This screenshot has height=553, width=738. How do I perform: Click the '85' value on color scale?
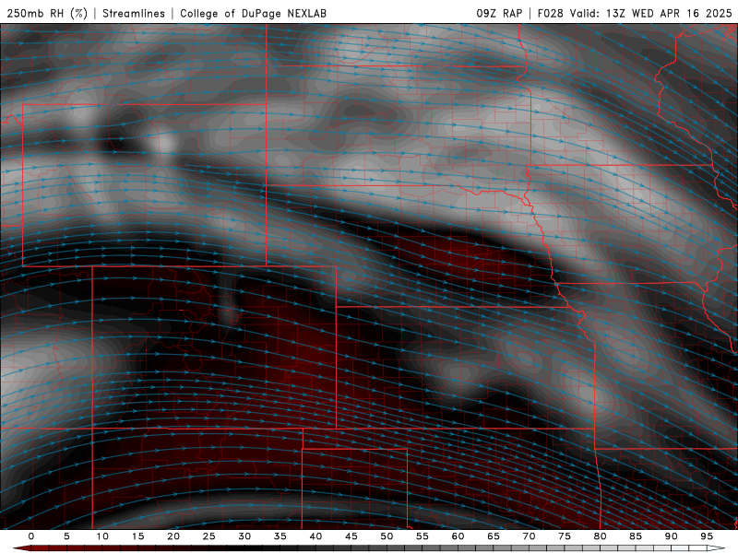tap(636, 536)
